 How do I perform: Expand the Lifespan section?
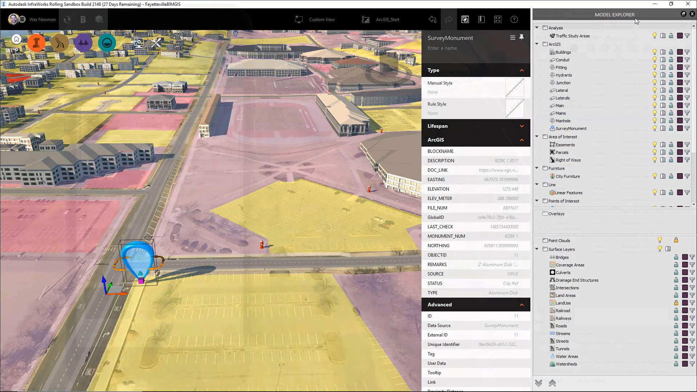coord(522,126)
